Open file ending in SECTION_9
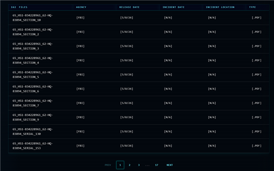 [x=32, y=117]
